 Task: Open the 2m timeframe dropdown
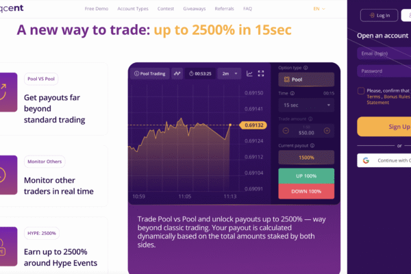(x=229, y=74)
